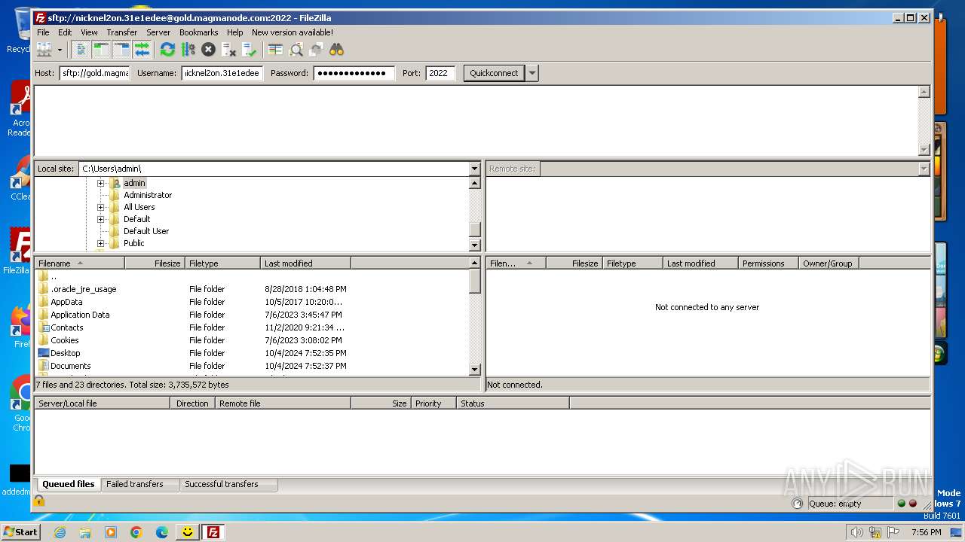Expand the Default folder tree node
The image size is (965, 542).
click(100, 219)
